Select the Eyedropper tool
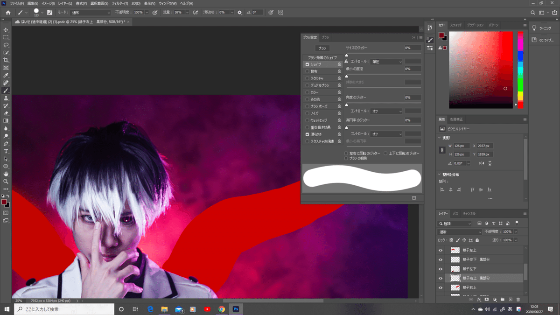 click(6, 75)
